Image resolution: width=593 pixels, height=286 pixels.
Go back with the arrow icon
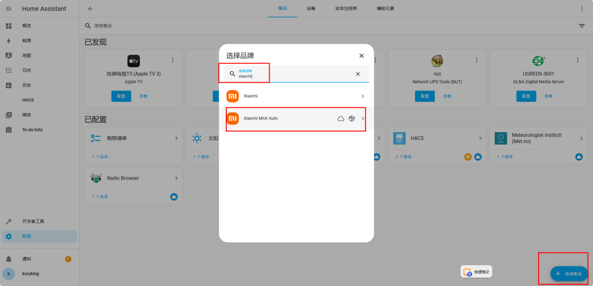(91, 9)
